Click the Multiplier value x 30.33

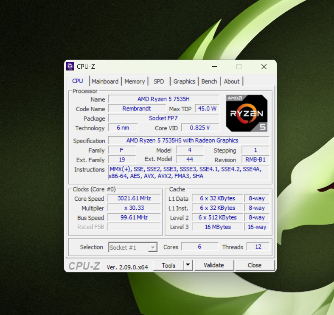(x=134, y=208)
